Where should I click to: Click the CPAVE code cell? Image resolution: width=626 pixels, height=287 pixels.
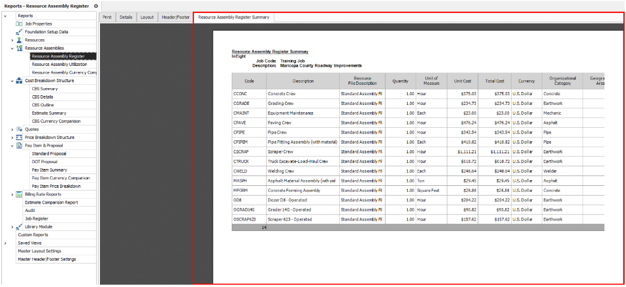click(x=249, y=123)
